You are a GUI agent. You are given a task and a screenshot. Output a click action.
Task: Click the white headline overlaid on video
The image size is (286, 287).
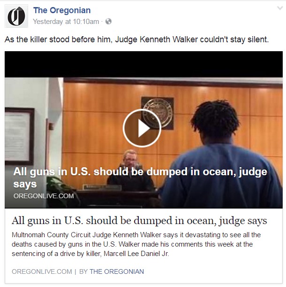(140, 178)
